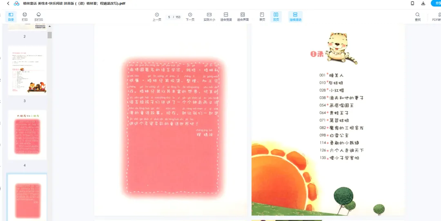Go to next page with 下一页

190,17
